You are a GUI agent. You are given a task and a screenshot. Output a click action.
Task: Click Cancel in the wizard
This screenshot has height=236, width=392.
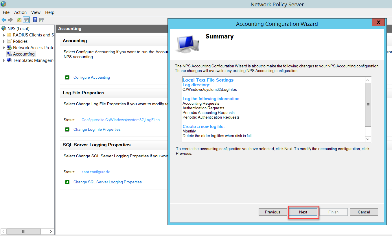[x=364, y=212]
